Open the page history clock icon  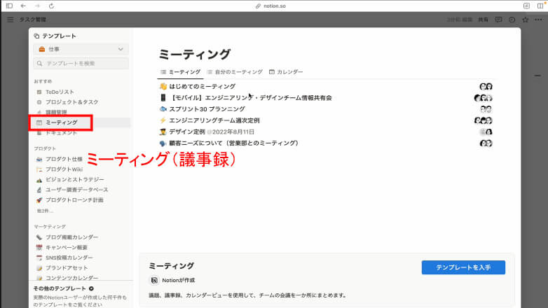(x=512, y=20)
